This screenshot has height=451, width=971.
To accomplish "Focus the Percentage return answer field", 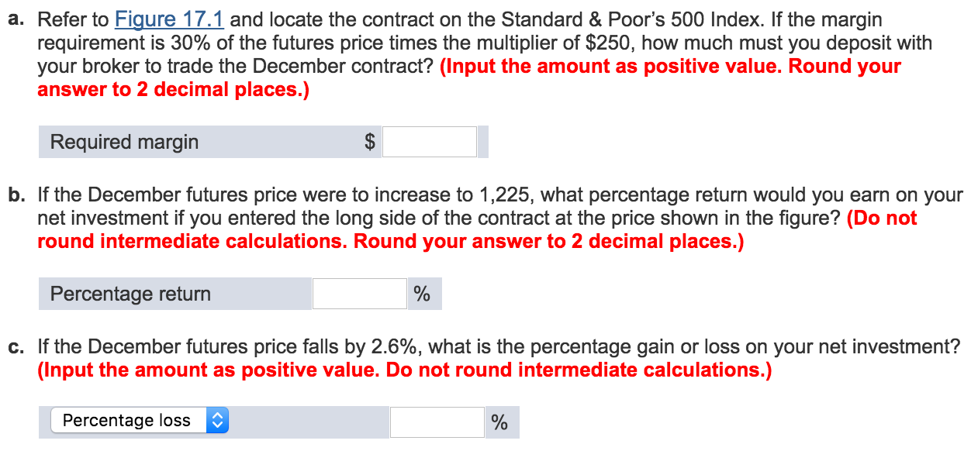I will pyautogui.click(x=360, y=294).
